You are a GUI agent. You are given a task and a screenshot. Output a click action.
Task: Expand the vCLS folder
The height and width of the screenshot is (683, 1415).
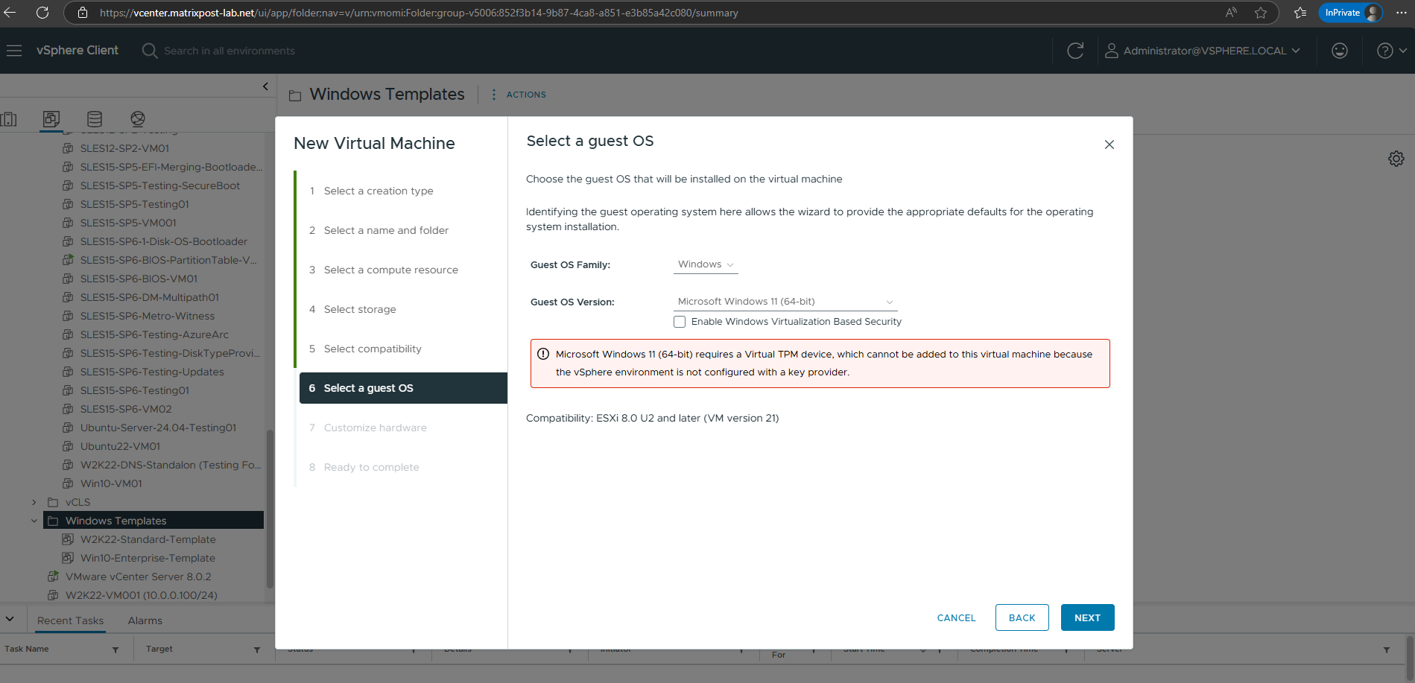coord(34,502)
